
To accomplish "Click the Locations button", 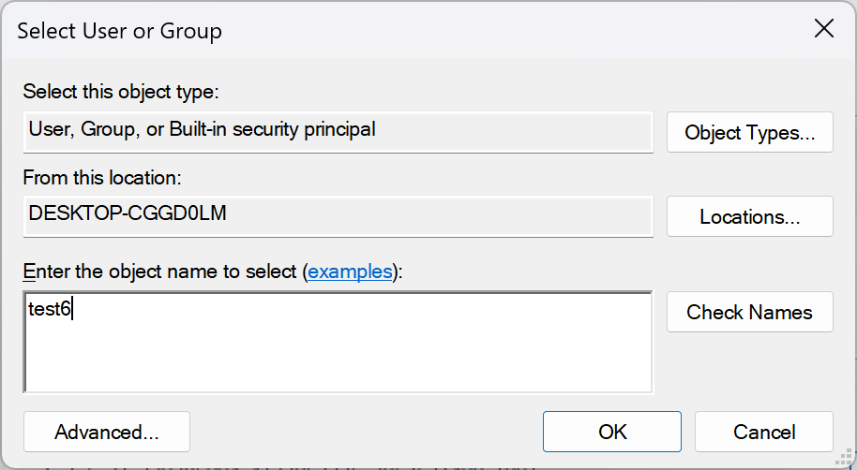I will [x=749, y=216].
